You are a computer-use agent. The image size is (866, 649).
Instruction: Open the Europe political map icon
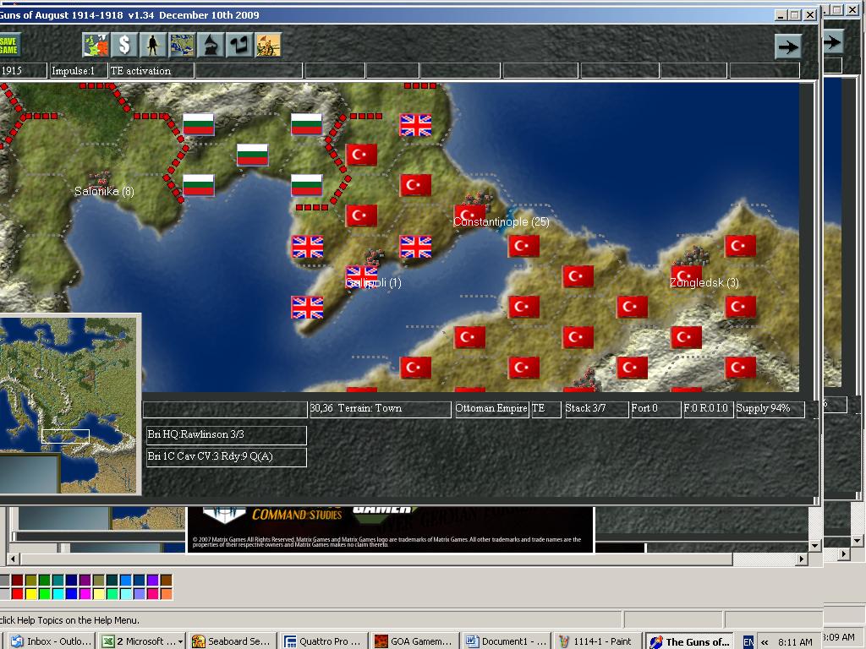click(96, 46)
